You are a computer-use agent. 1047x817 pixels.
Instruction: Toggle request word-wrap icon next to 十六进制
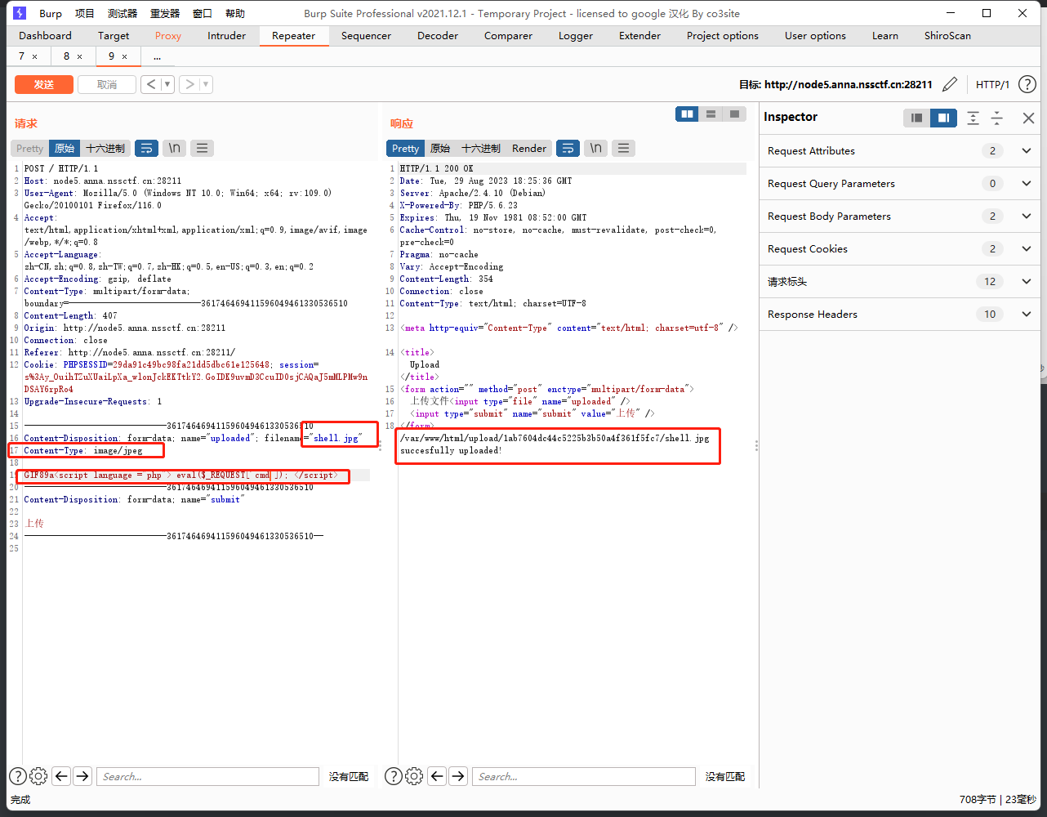(146, 148)
